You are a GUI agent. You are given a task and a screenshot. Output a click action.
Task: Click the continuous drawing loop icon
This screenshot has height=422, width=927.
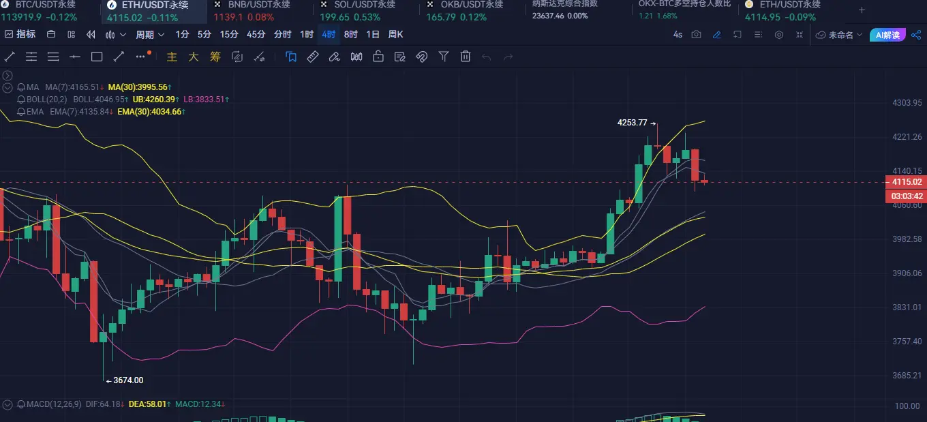[x=237, y=57]
